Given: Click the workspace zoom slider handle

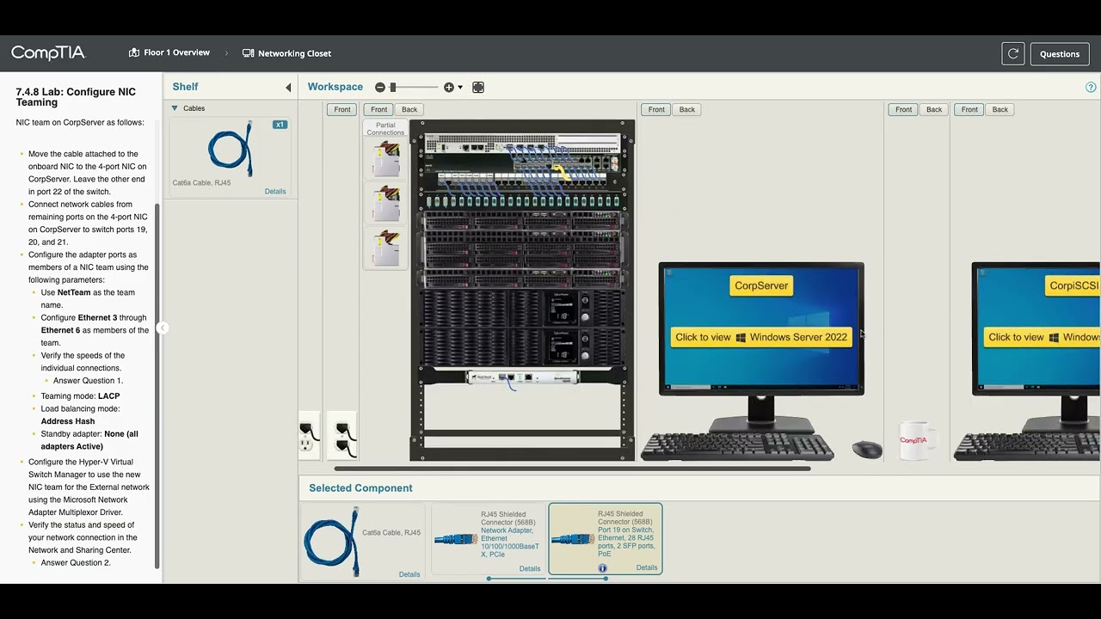Looking at the screenshot, I should 393,87.
